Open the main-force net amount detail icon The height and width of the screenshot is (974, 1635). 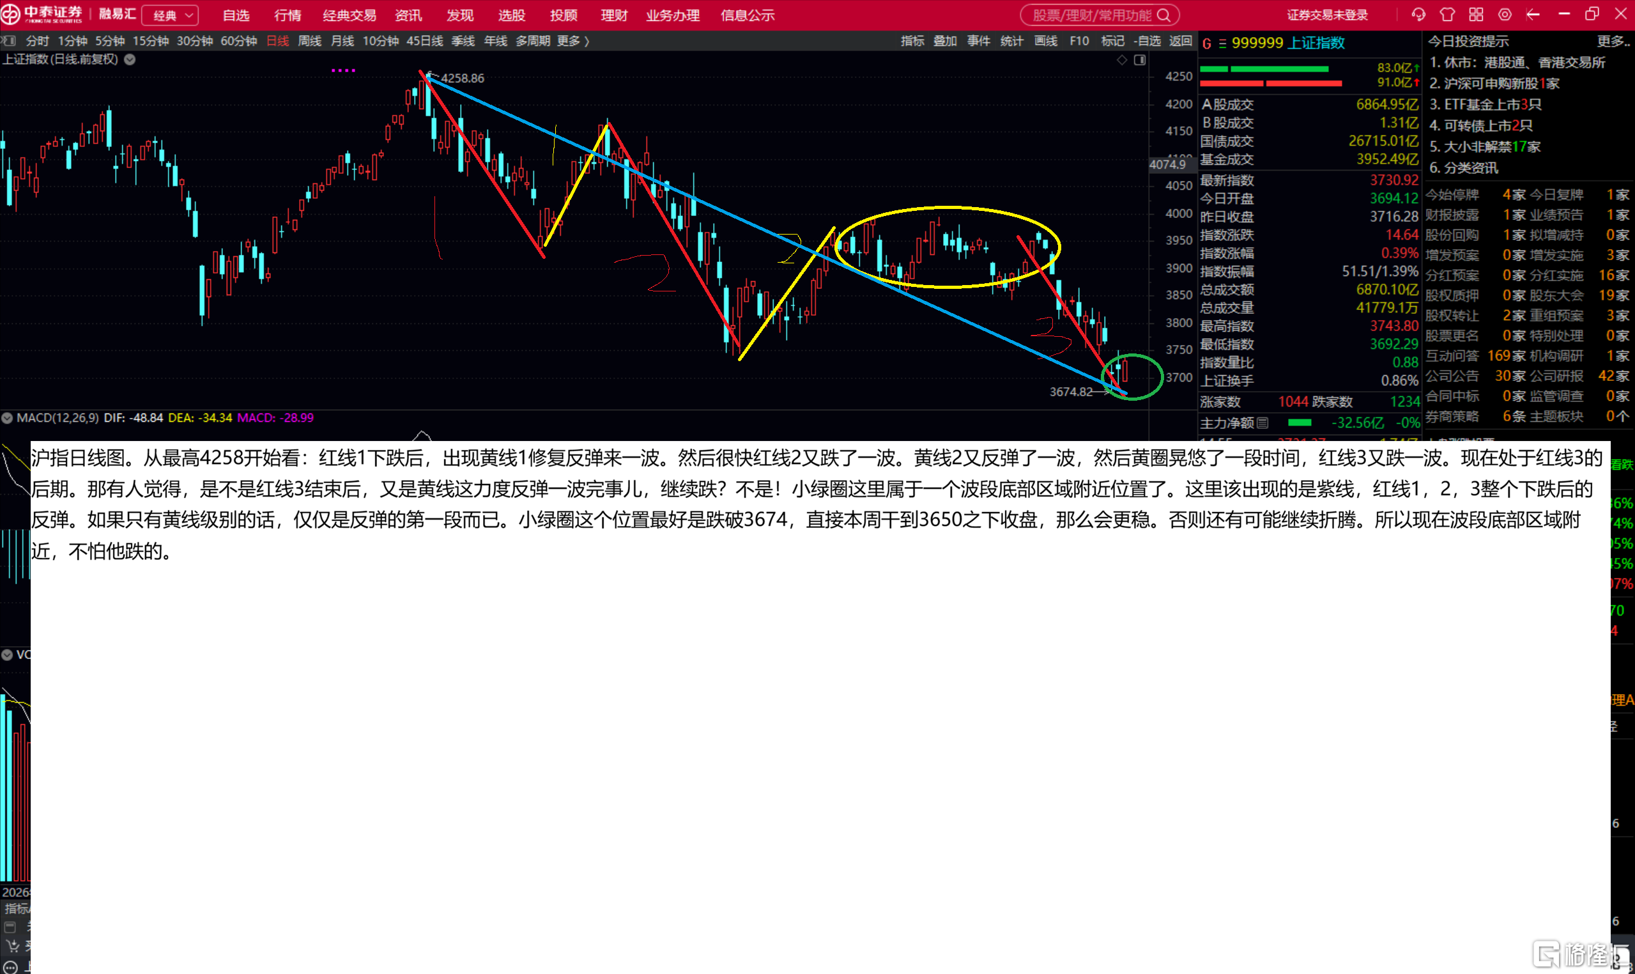[x=1263, y=422]
